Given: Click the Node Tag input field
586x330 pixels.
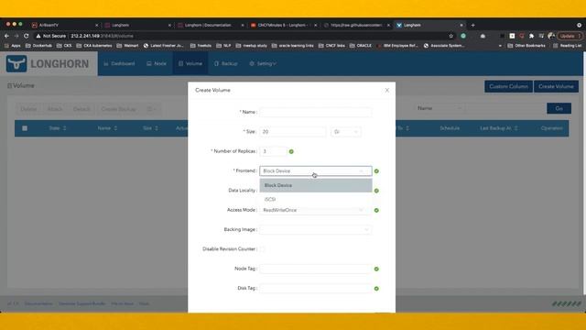Looking at the screenshot, I should (315, 269).
